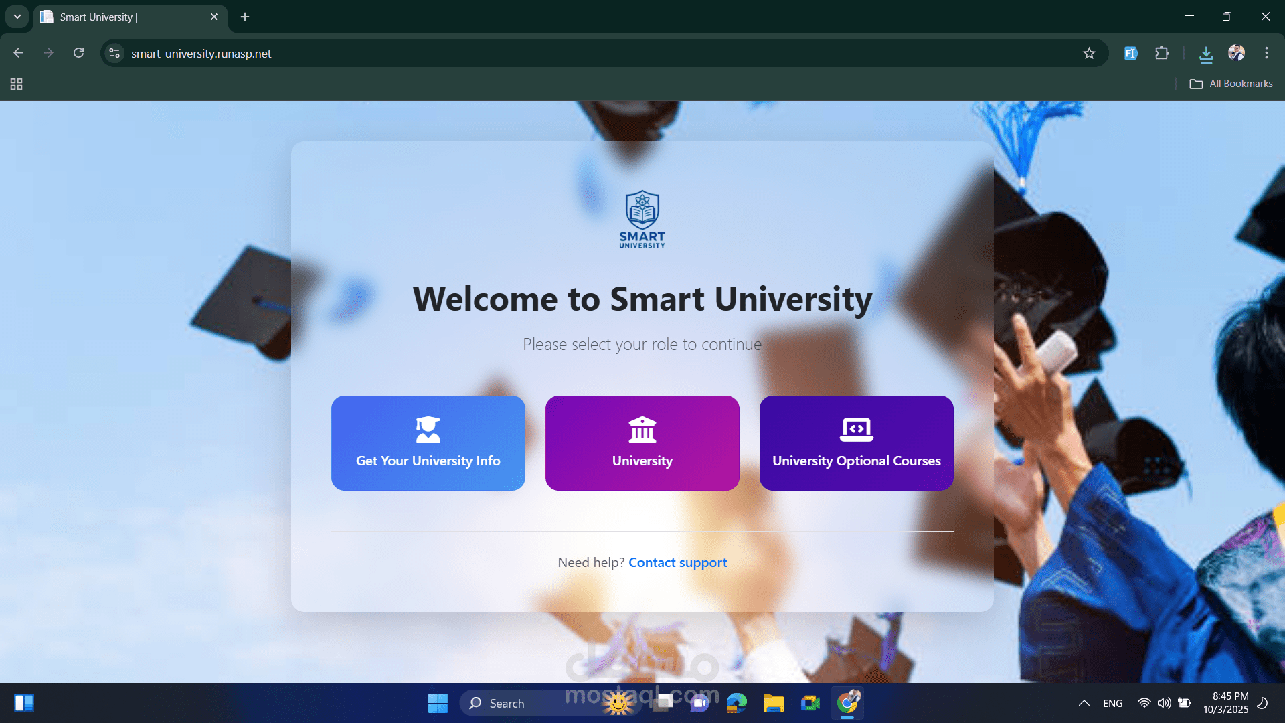Click the university building icon

(x=642, y=430)
